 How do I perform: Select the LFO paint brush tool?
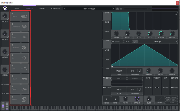coord(113,41)
